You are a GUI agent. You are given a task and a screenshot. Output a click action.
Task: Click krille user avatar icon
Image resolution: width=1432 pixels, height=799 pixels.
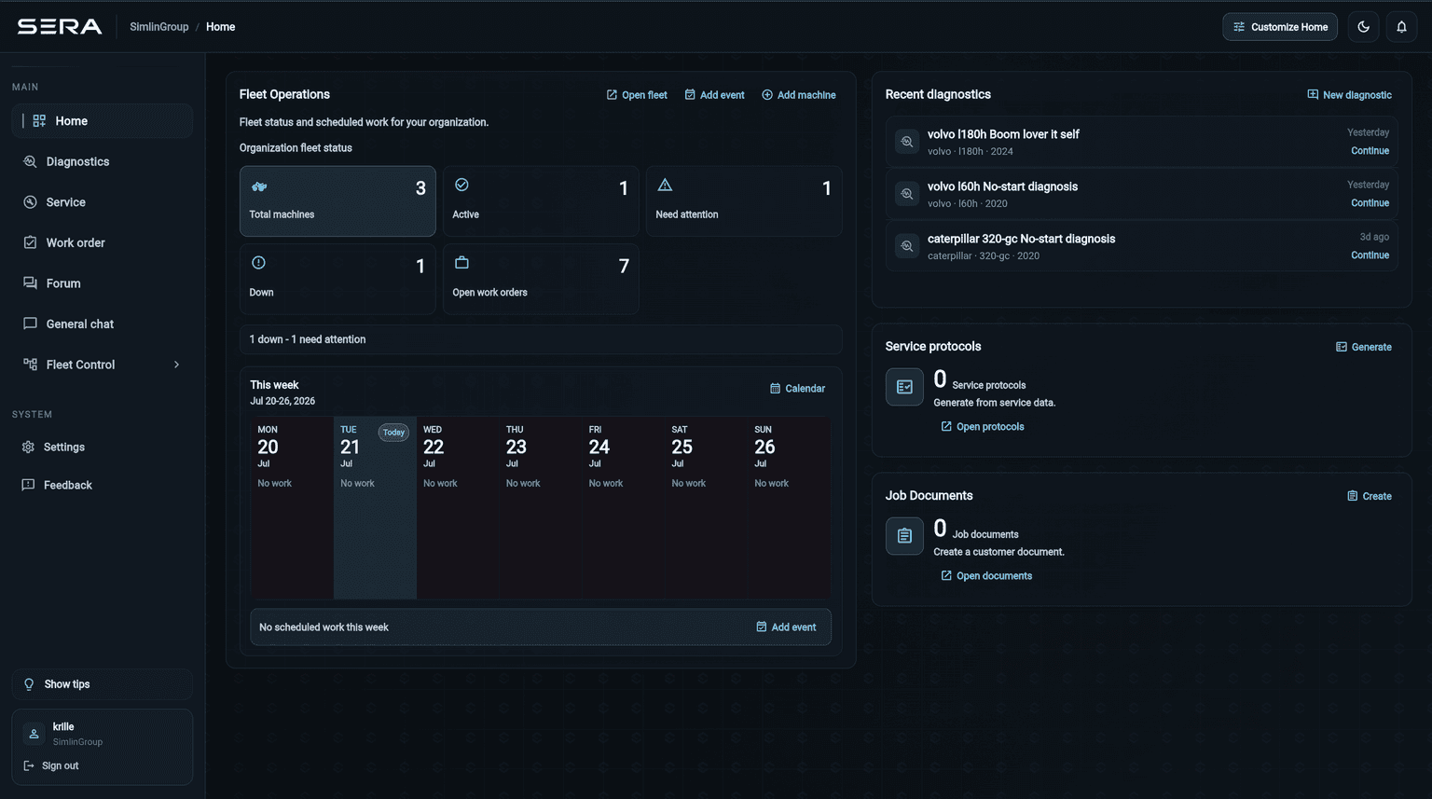coord(34,734)
